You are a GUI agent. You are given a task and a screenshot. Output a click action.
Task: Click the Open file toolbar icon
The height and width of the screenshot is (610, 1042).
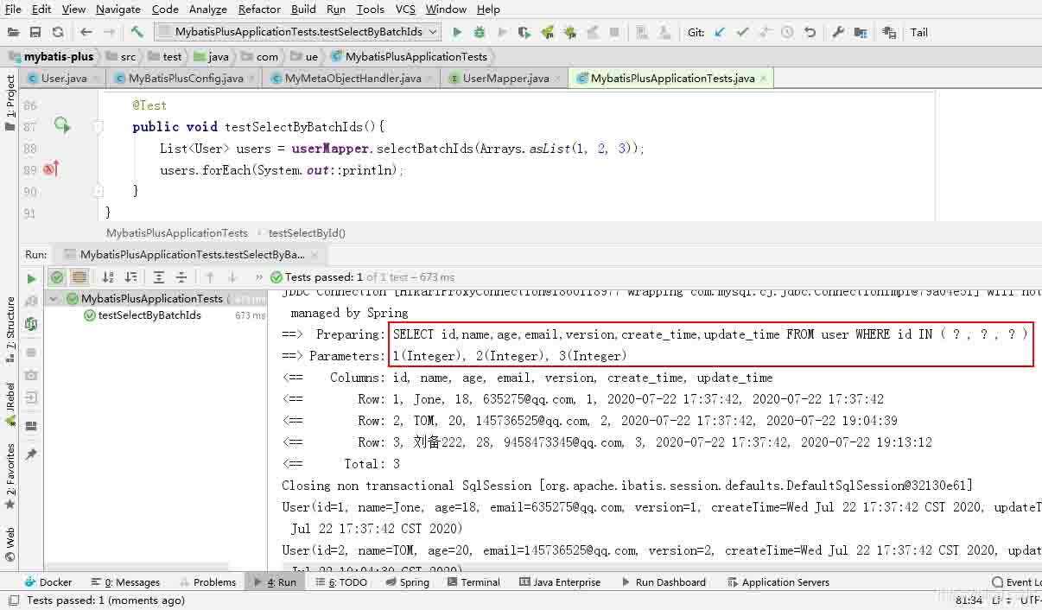coord(13,32)
